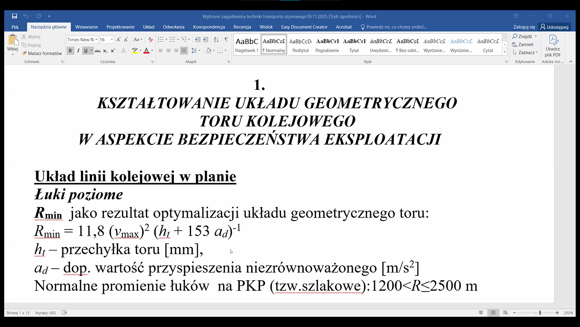Click the Udostępnij share button
Viewport: 580px width, 327px height.
pos(554,27)
